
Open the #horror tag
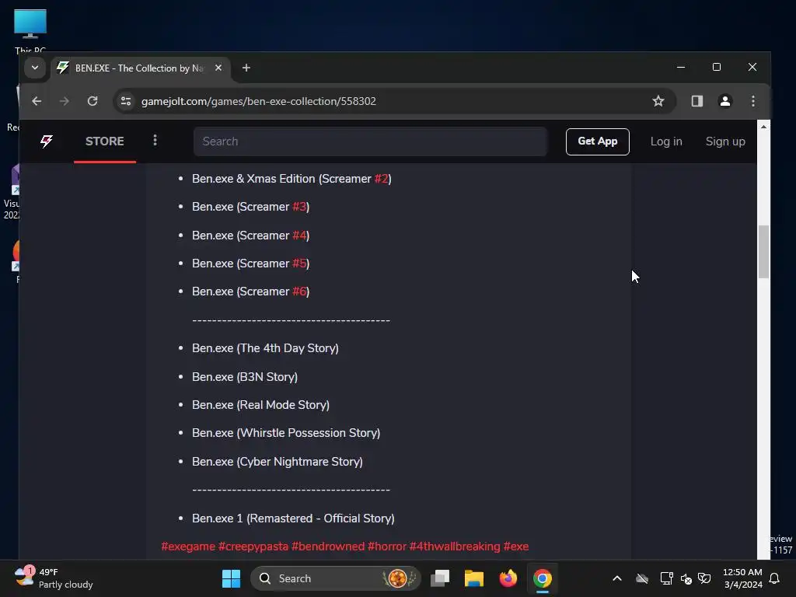387,546
